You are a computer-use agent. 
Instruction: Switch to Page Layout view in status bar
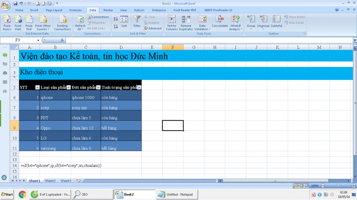pos(302,186)
